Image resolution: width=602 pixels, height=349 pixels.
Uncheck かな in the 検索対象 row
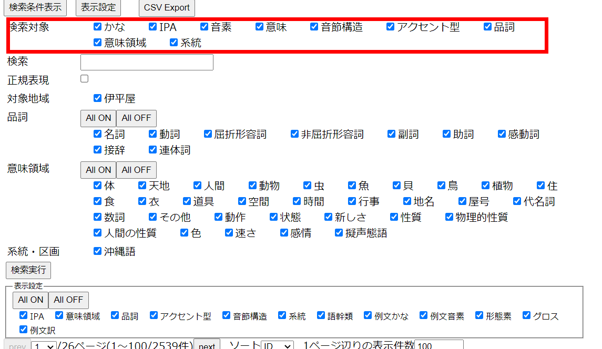[97, 26]
